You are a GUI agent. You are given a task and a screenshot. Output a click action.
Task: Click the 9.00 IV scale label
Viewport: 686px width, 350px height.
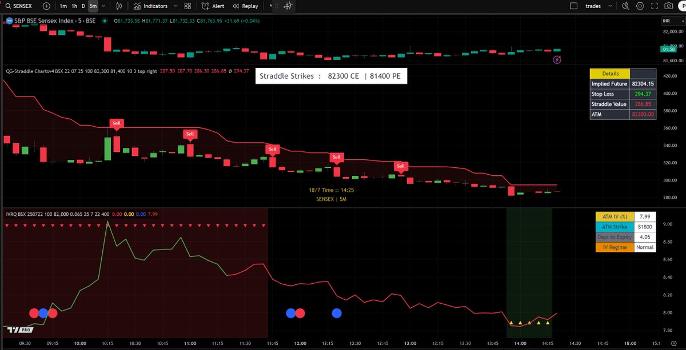tap(668, 224)
